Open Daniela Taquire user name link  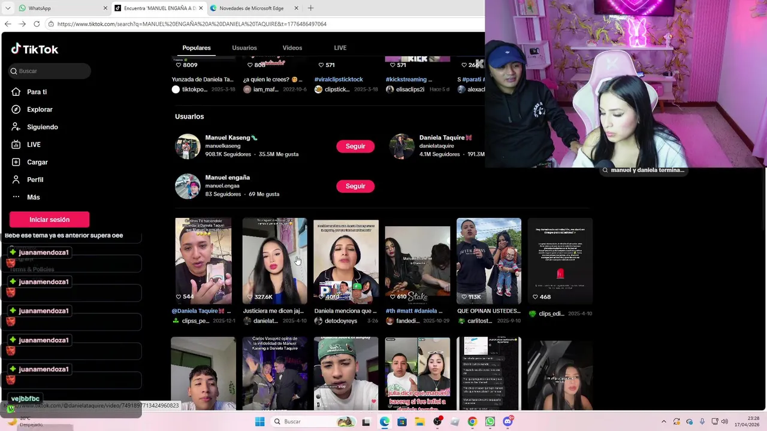446,138
